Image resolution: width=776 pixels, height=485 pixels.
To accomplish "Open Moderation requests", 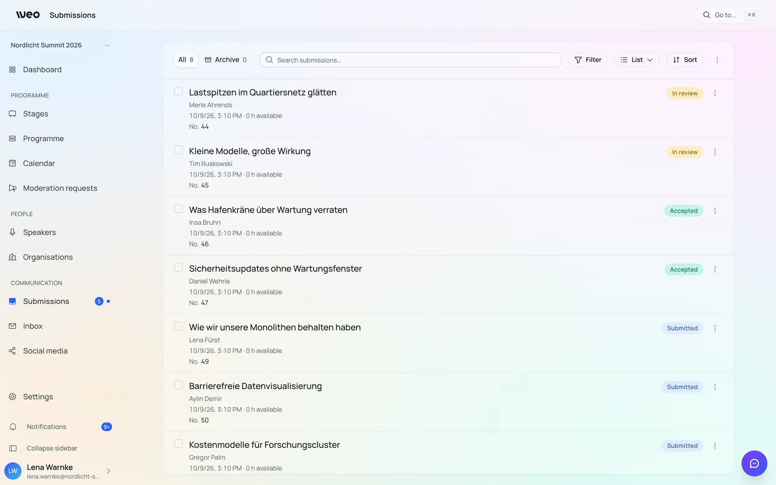I will pos(60,188).
